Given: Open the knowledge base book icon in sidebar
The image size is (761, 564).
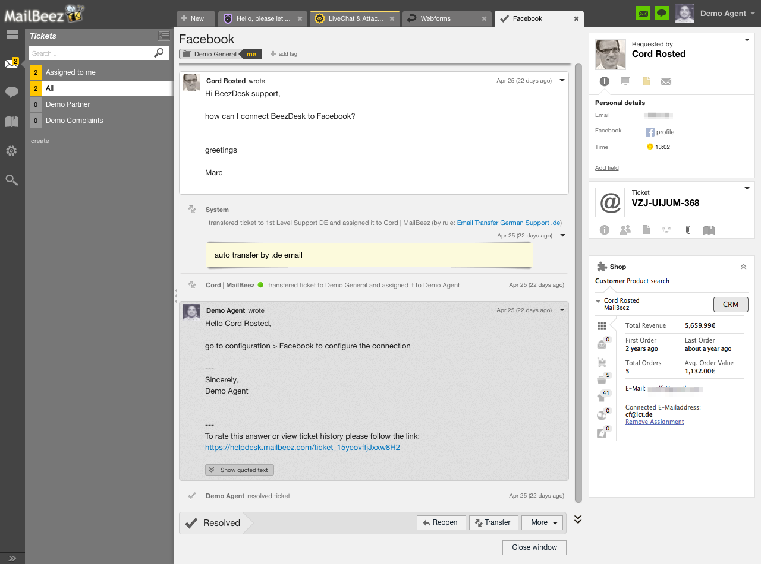Looking at the screenshot, I should [x=12, y=122].
